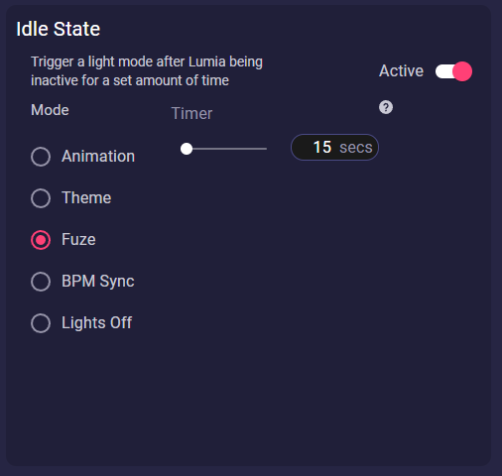Select the Theme radio circle

(41, 198)
